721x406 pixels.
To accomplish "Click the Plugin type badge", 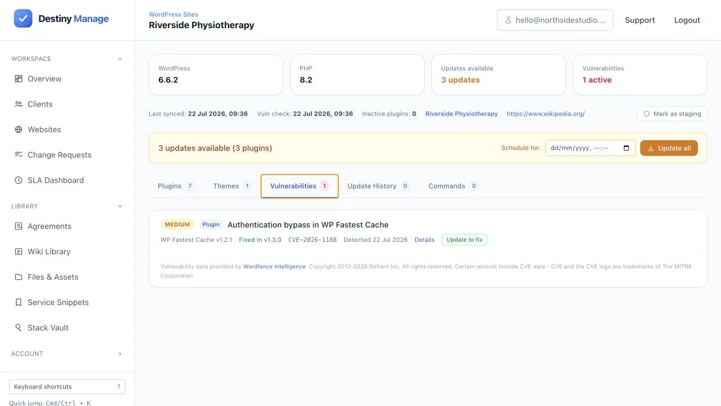I will click(211, 224).
